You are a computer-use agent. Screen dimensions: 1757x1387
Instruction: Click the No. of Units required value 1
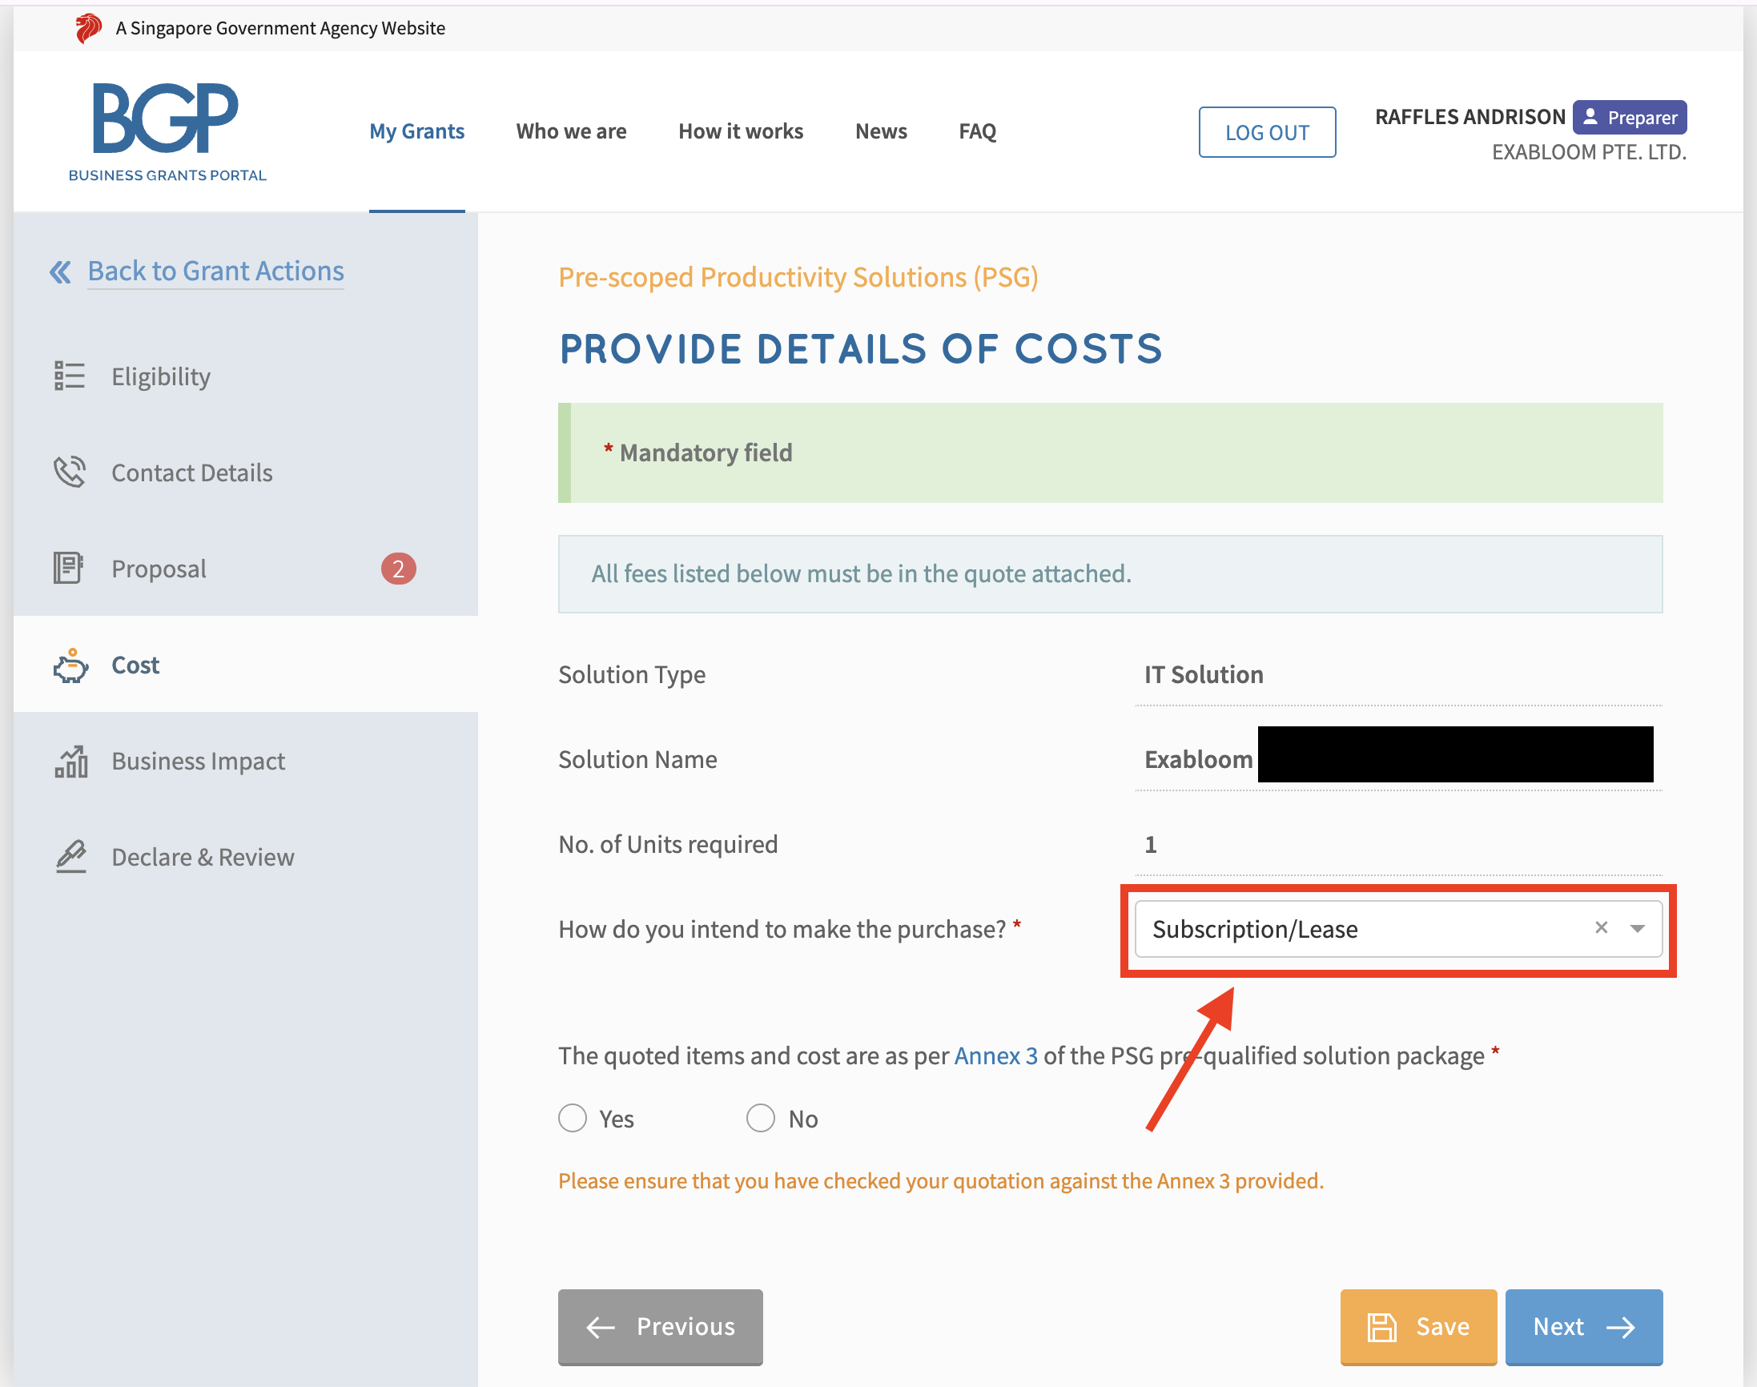1151,844
